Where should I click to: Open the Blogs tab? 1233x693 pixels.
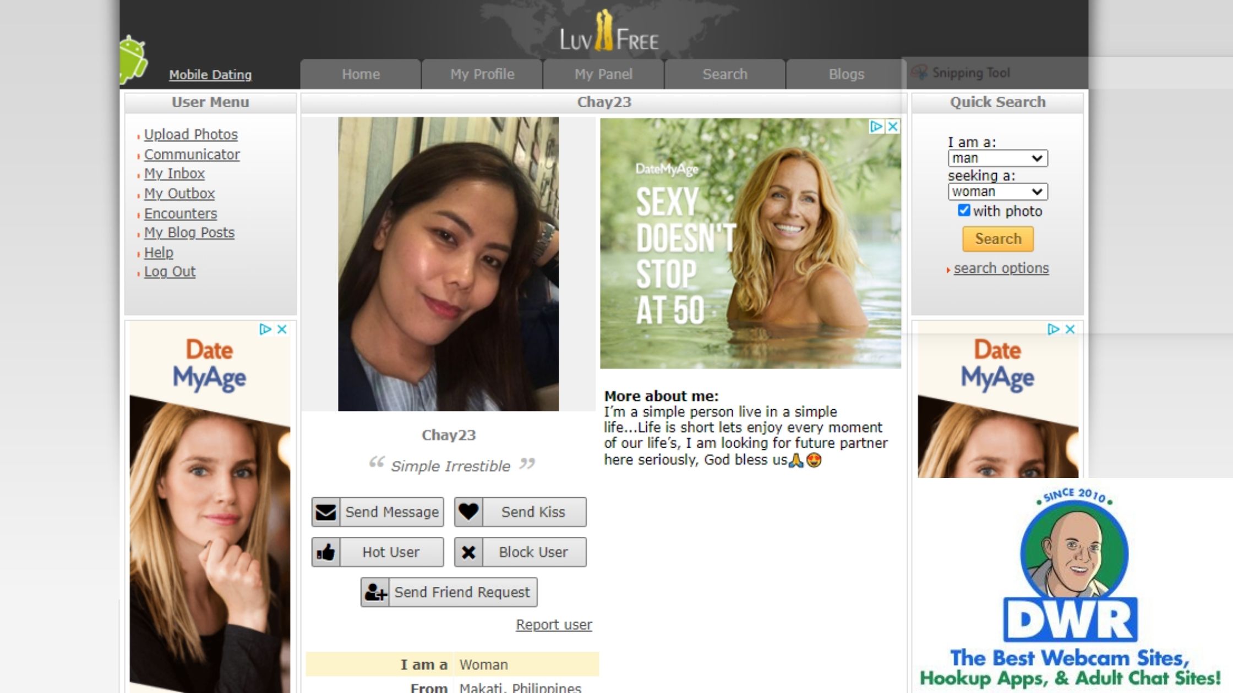pos(846,74)
